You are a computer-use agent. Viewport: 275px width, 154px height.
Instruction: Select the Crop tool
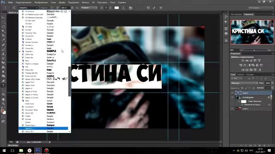(x=3, y=36)
